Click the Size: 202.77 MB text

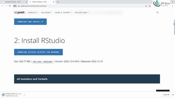tap(22, 62)
